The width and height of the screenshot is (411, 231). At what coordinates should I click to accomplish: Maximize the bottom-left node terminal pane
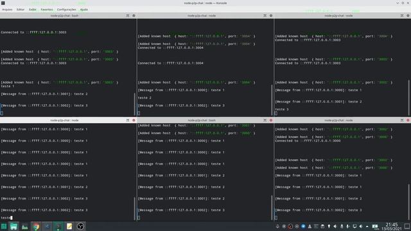pos(128,120)
